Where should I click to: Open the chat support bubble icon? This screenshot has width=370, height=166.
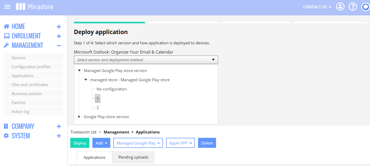point(365,7)
